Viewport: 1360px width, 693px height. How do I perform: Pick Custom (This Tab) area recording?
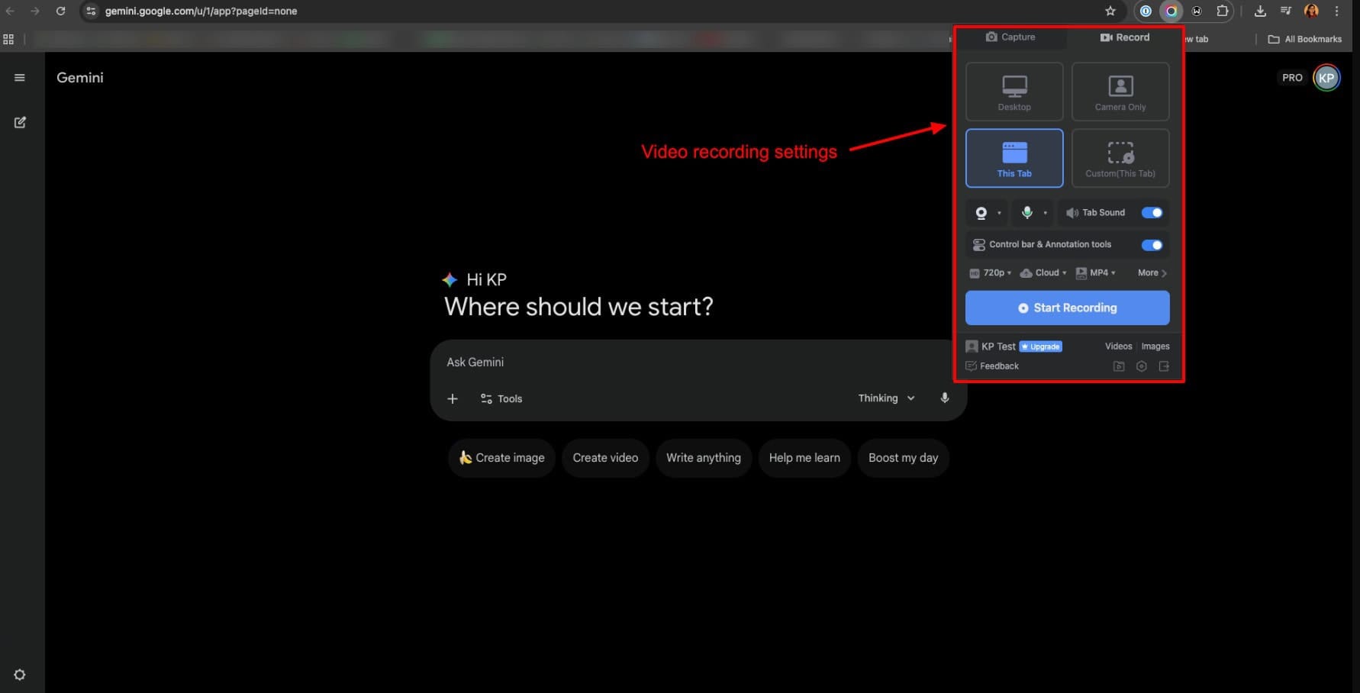(x=1120, y=158)
